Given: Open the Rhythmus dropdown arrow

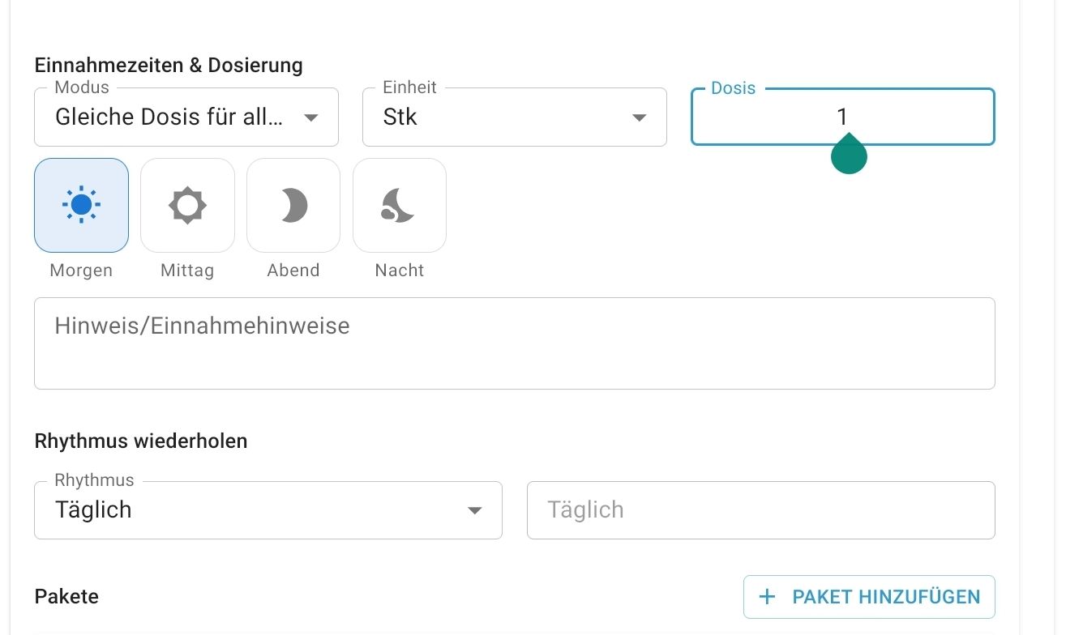Looking at the screenshot, I should click(474, 510).
